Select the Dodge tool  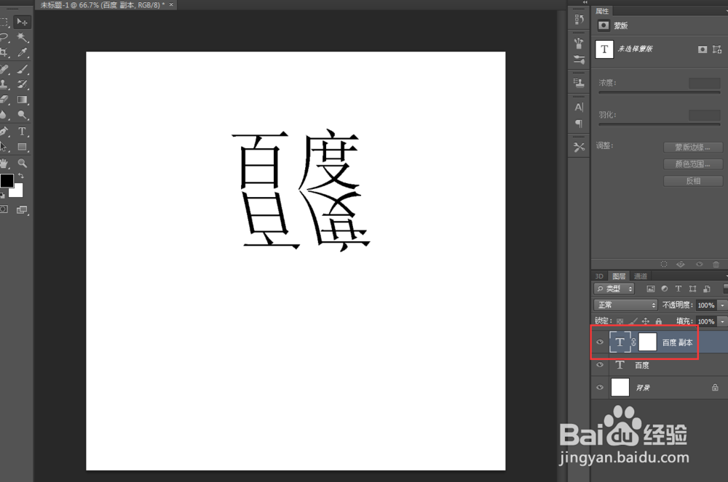[22, 115]
